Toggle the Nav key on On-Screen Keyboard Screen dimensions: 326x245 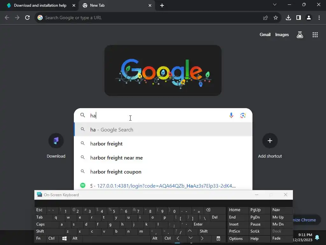click(281, 210)
